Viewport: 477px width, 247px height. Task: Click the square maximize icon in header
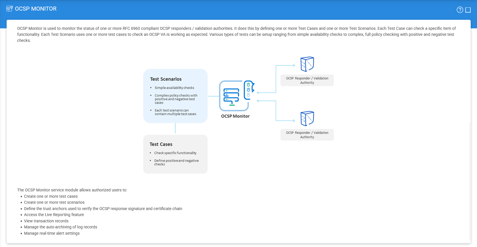click(468, 10)
